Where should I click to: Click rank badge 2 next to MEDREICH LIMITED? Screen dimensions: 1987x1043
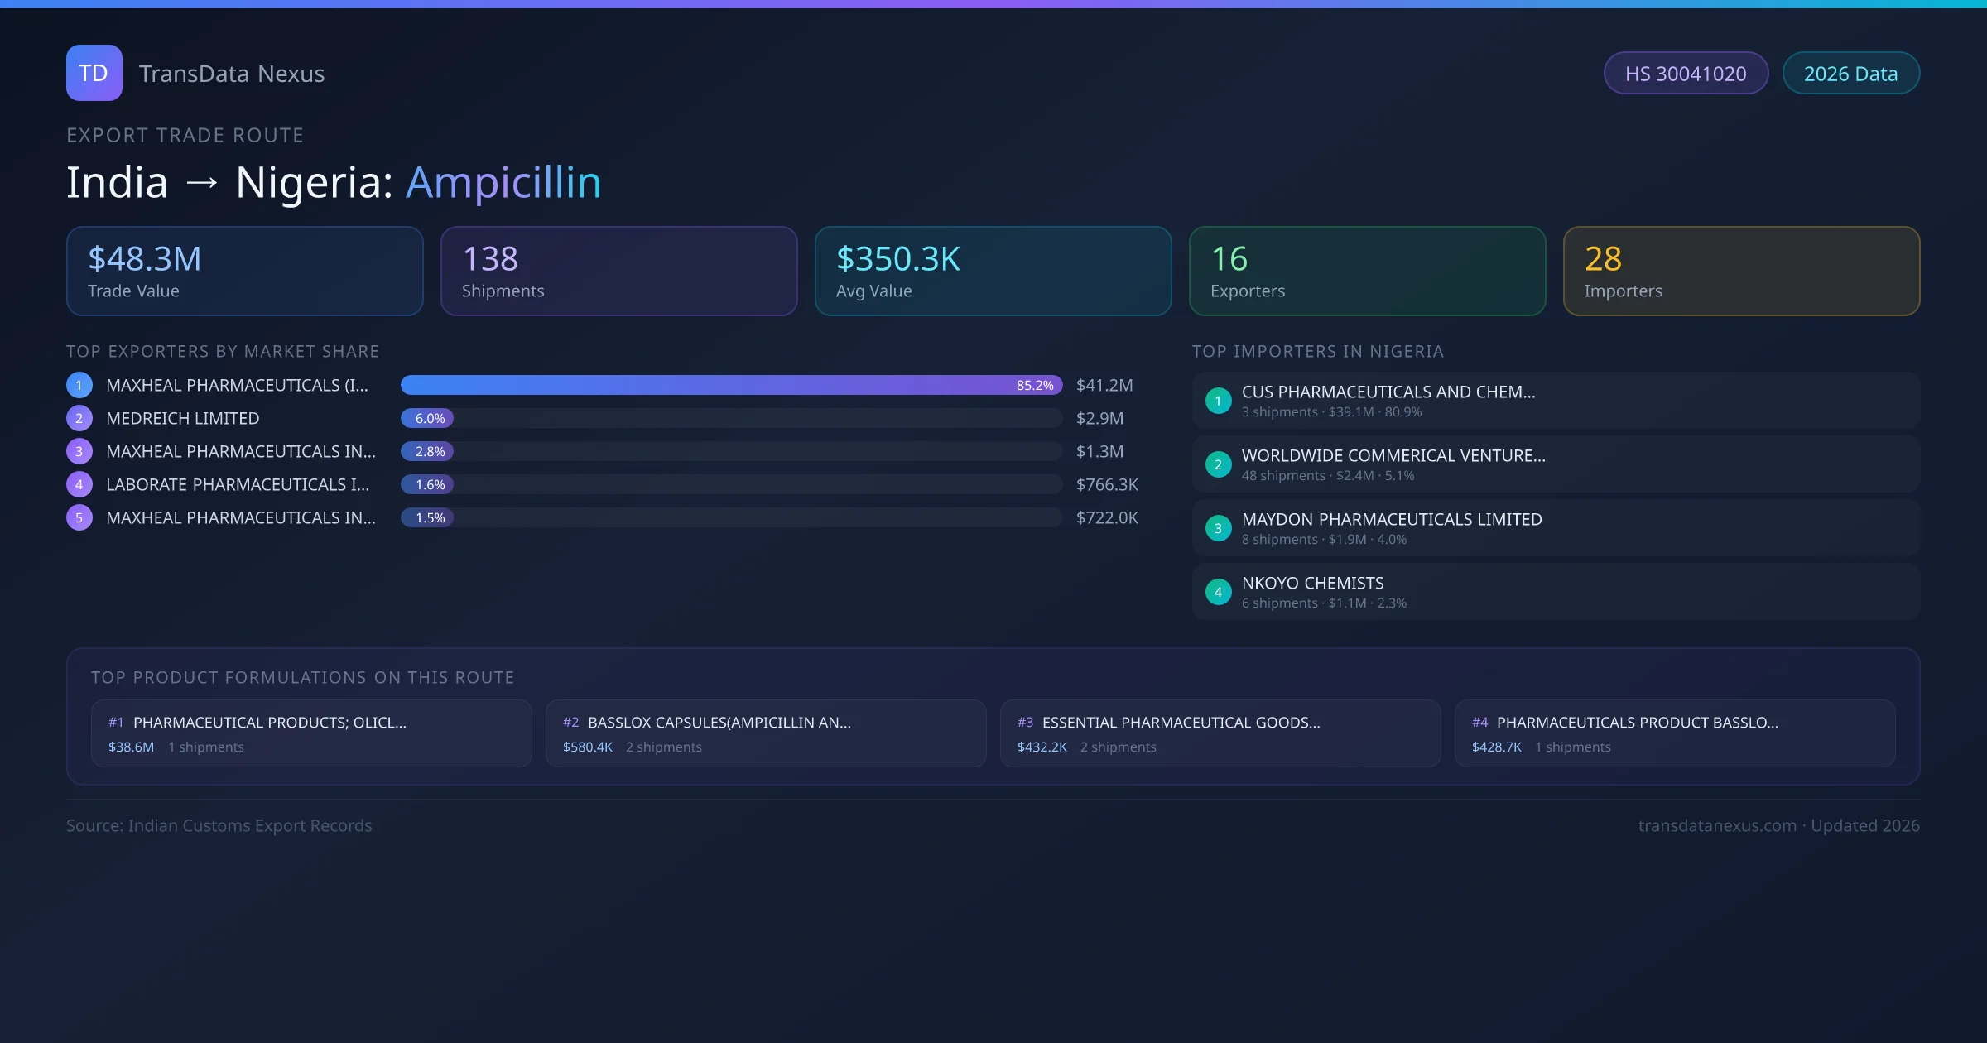(79, 418)
